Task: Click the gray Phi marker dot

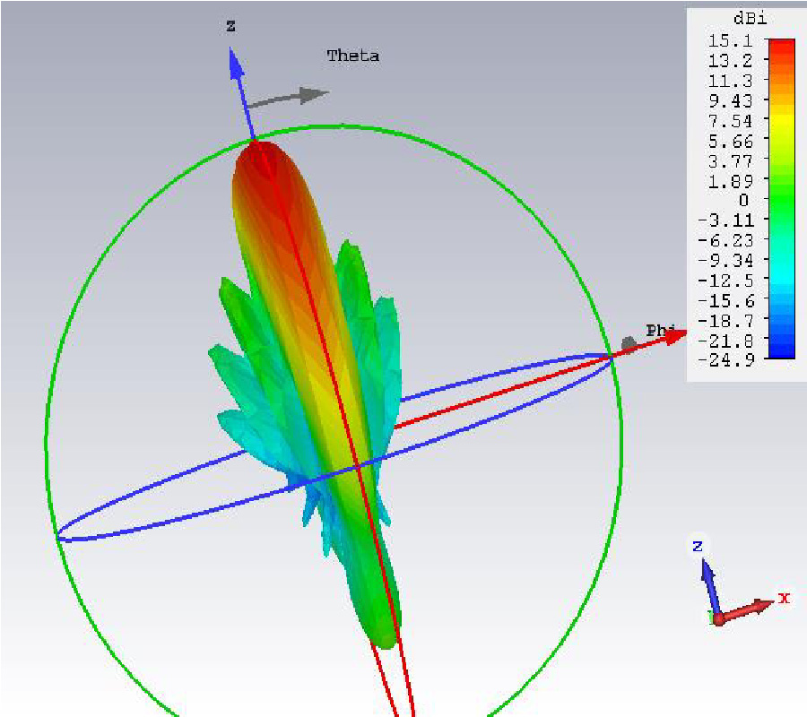Action: [629, 344]
